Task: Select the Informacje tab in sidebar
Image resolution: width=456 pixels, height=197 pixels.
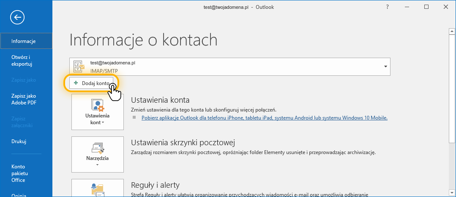Action: (x=26, y=41)
